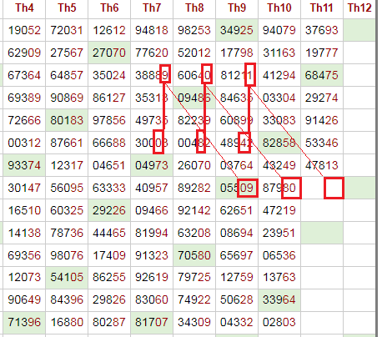
Task: Click cell 93374 in Th4 column
Action: coord(24,165)
